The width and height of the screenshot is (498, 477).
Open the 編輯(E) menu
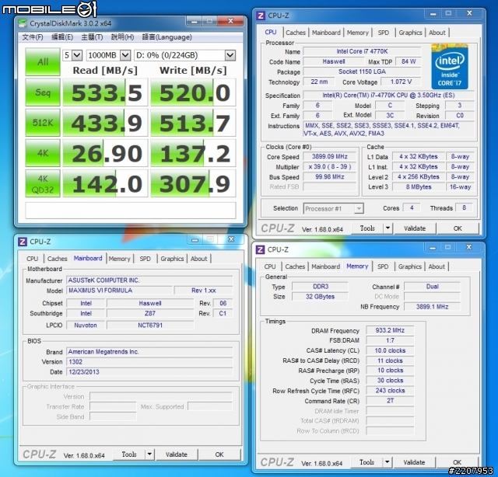pos(62,37)
